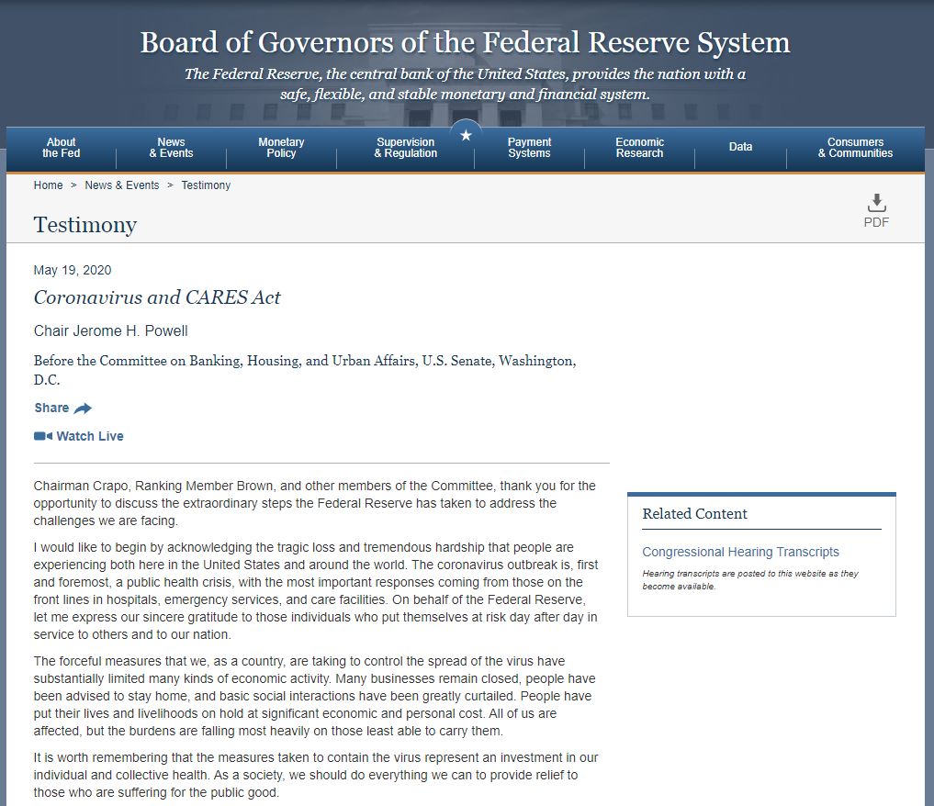Click the title Coronavirus and CARES Act
Screen dimensions: 934x806
pyautogui.click(x=157, y=297)
